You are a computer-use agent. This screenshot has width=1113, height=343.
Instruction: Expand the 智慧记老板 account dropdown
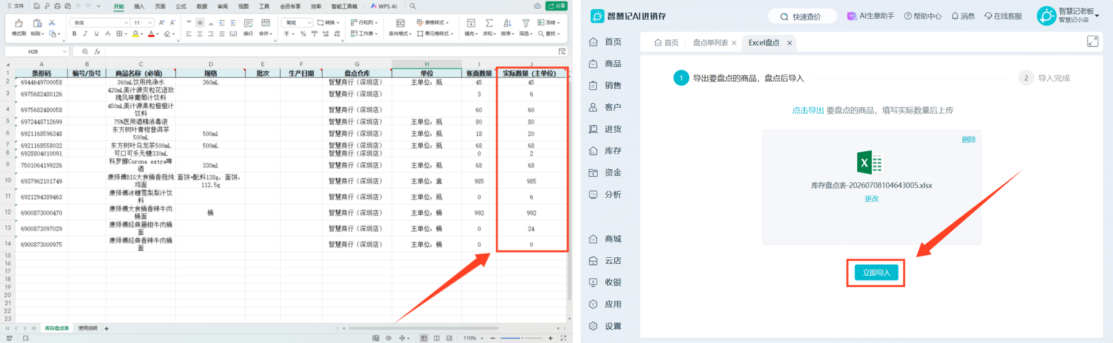pos(1097,16)
